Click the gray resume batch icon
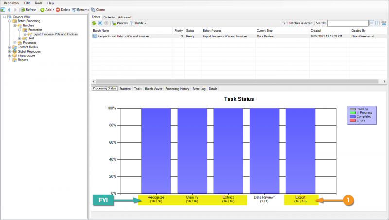Image resolution: width=389 pixels, height=220 pixels. point(106,23)
